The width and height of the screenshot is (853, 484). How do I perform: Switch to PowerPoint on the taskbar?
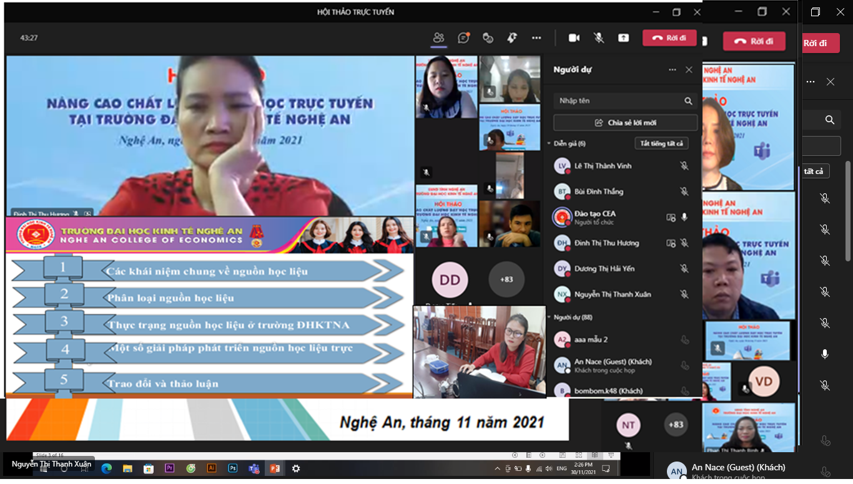pos(275,468)
